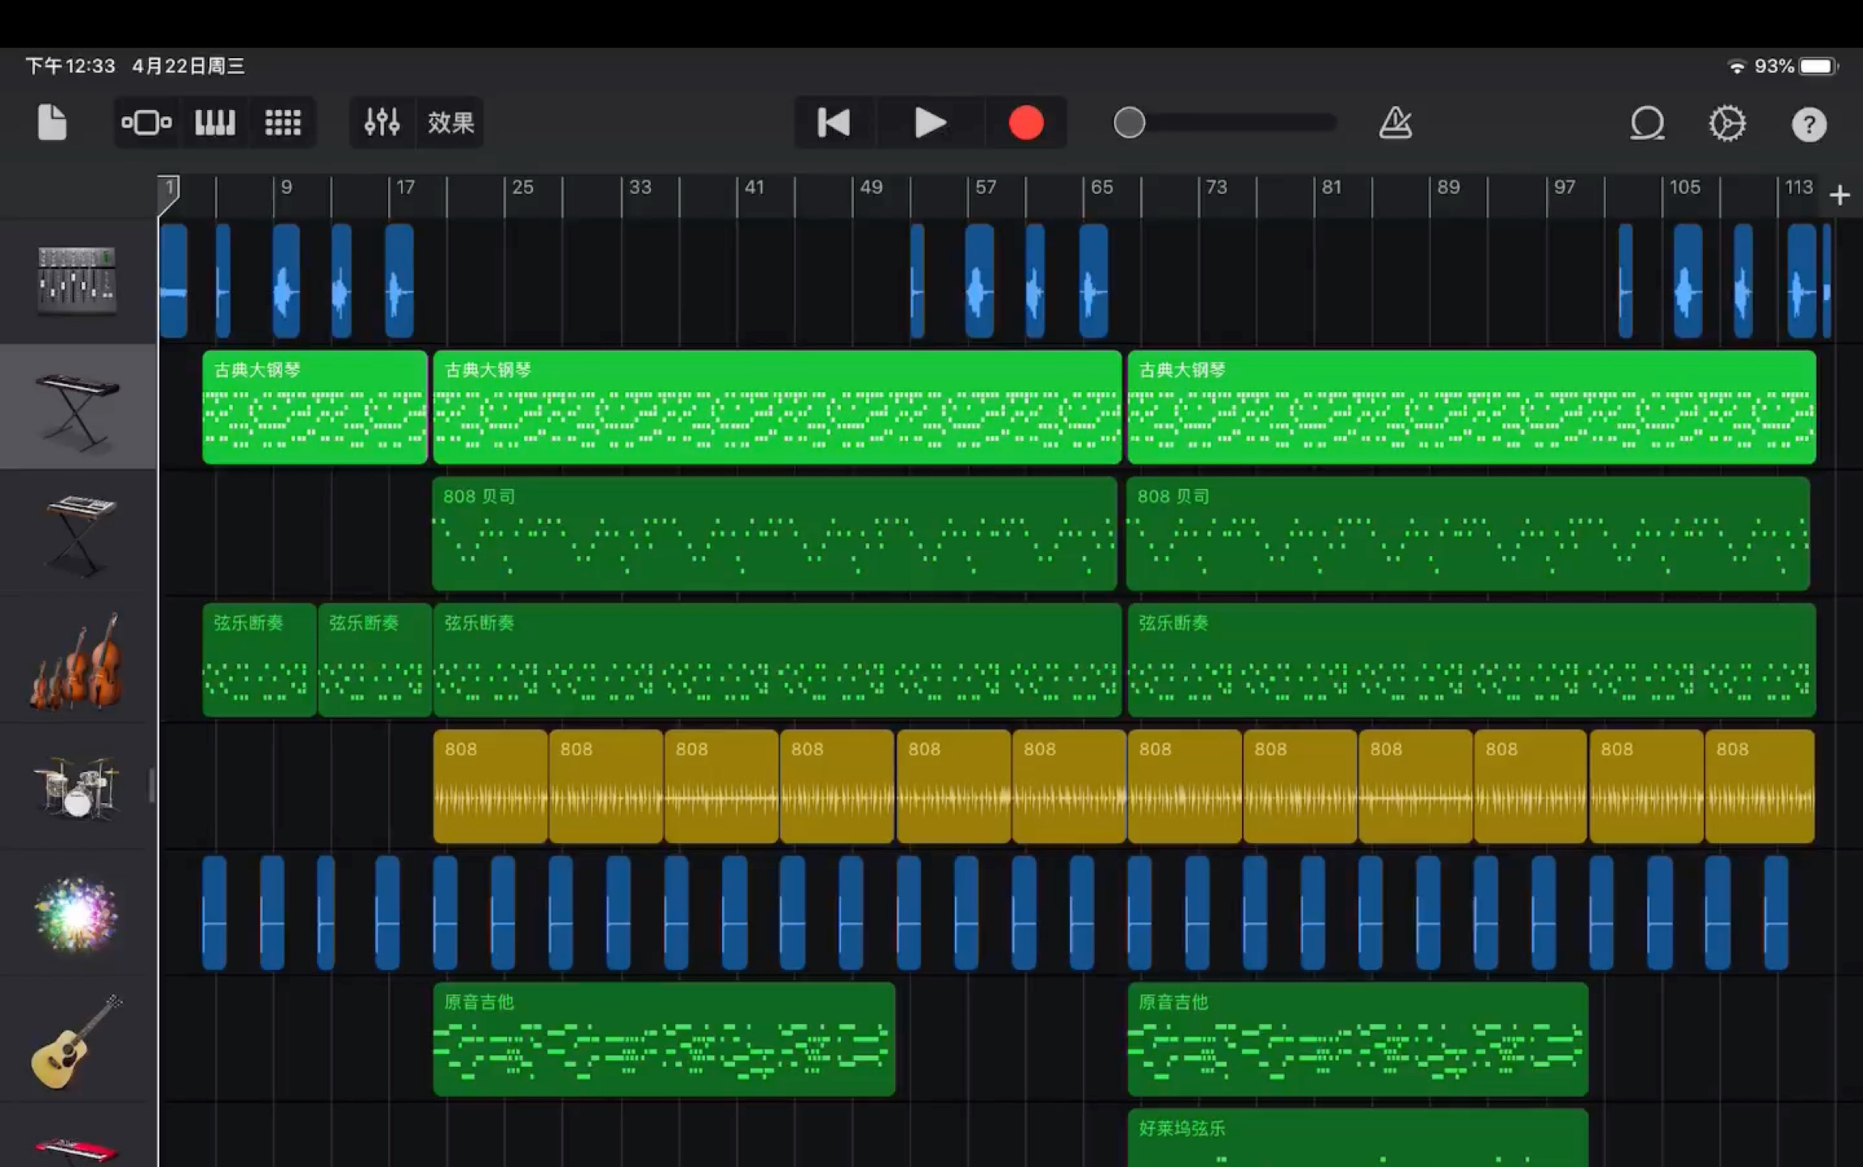Select the string ensemble track header

(x=78, y=659)
